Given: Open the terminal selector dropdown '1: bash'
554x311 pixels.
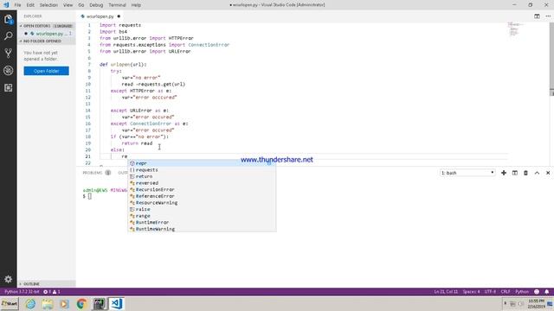Looking at the screenshot, I should [x=467, y=173].
